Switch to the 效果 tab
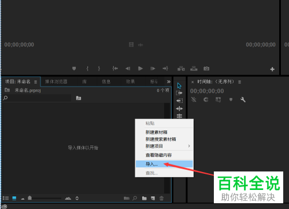The image size is (289, 209). (131, 81)
